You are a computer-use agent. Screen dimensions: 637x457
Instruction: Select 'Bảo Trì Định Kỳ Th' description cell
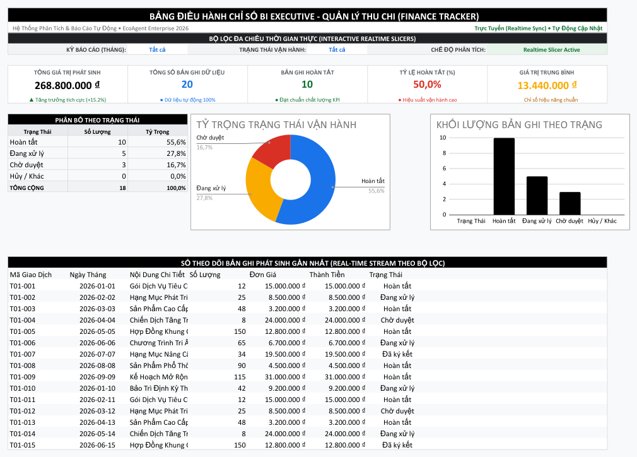click(x=158, y=388)
